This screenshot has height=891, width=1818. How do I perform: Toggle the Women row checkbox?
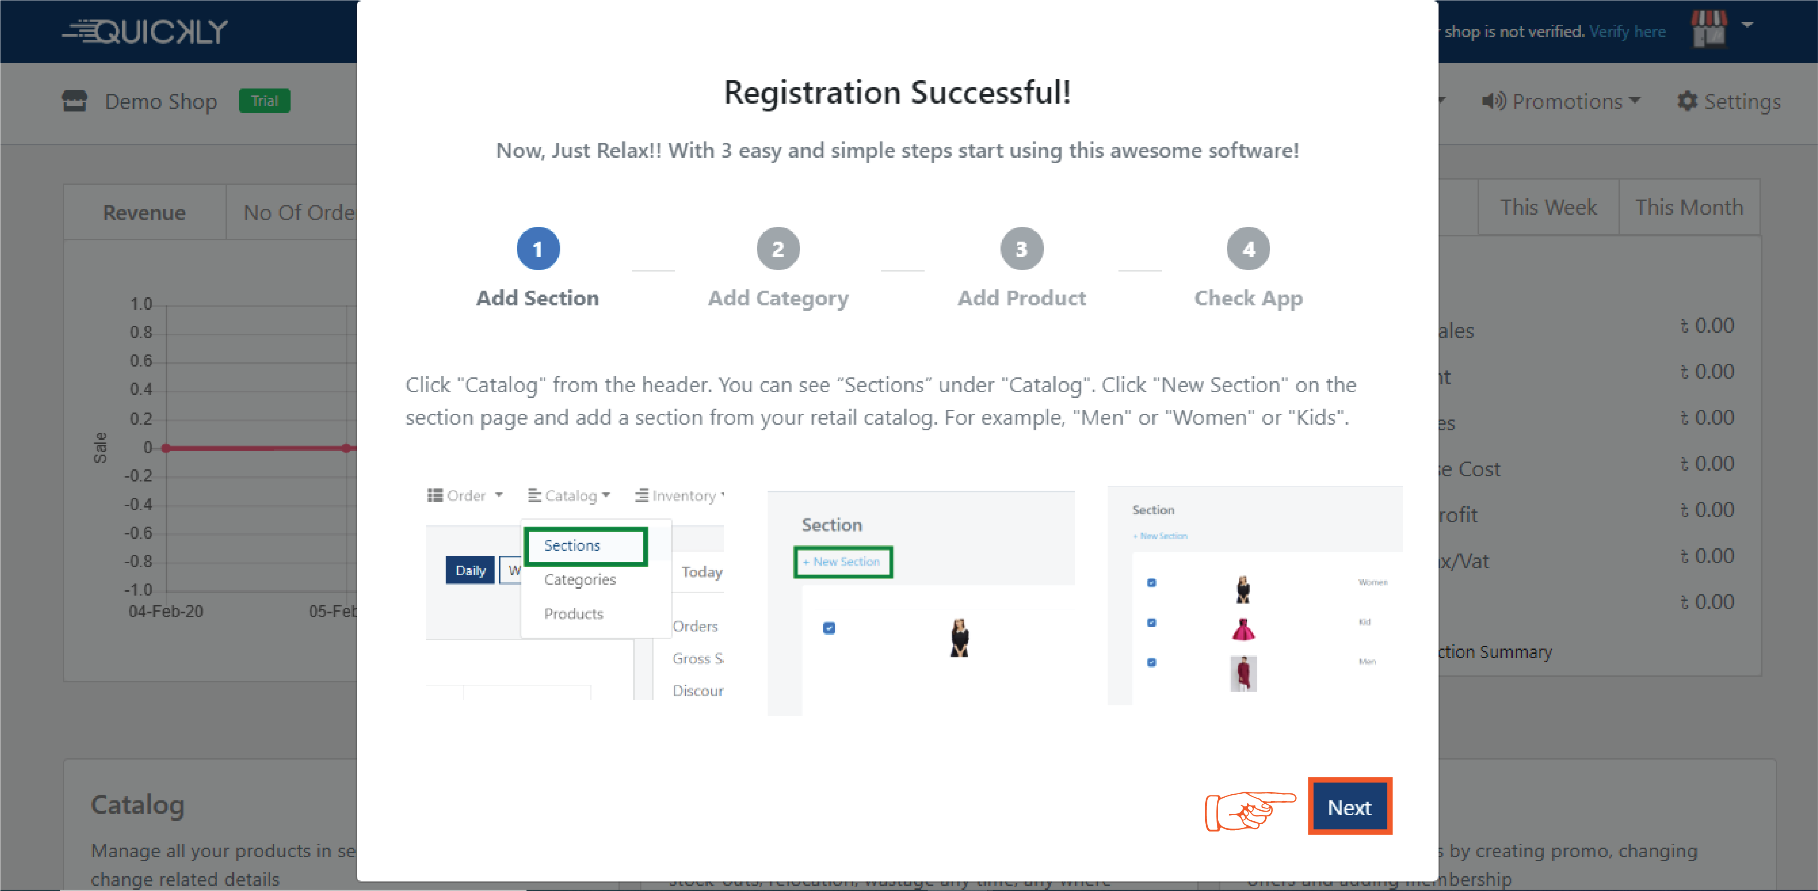point(1152,583)
